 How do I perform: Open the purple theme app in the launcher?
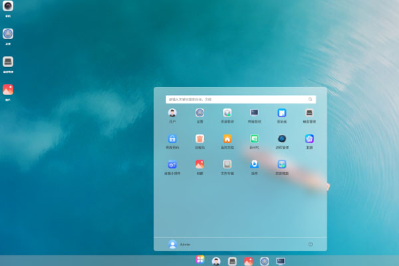pos(309,138)
